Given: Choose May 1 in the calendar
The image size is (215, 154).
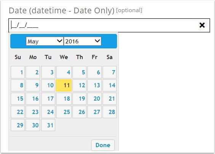Looking at the screenshot, I should point(18,72).
